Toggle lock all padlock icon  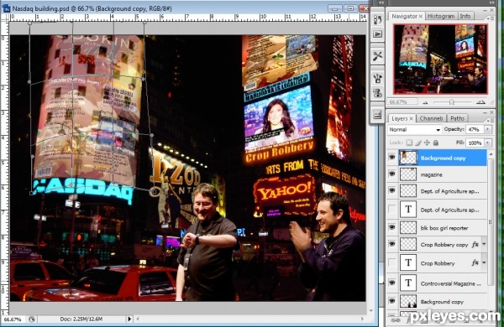(435, 143)
